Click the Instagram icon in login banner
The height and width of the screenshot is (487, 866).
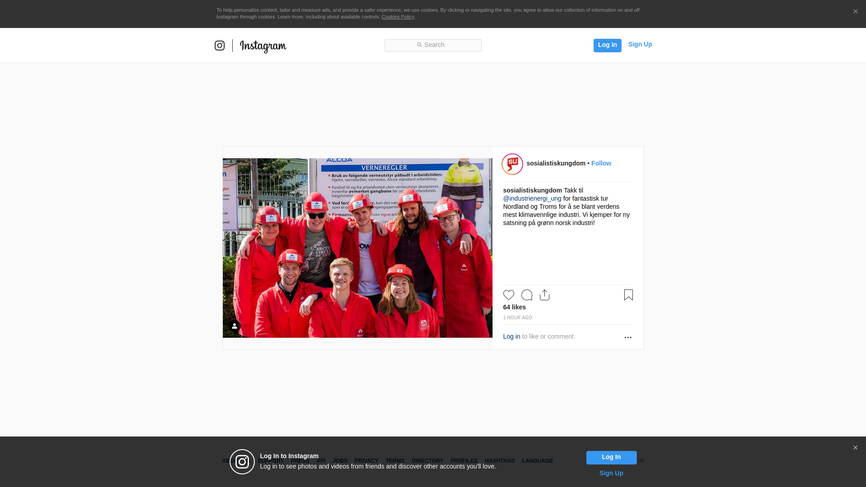click(x=242, y=462)
